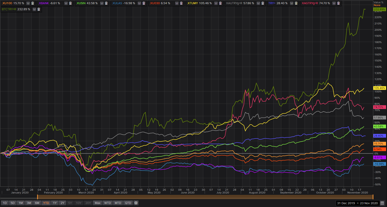This screenshot has width=387, height=207.
Task: Open the XAGTRYg=R options dropdown
Action: coord(334,3)
